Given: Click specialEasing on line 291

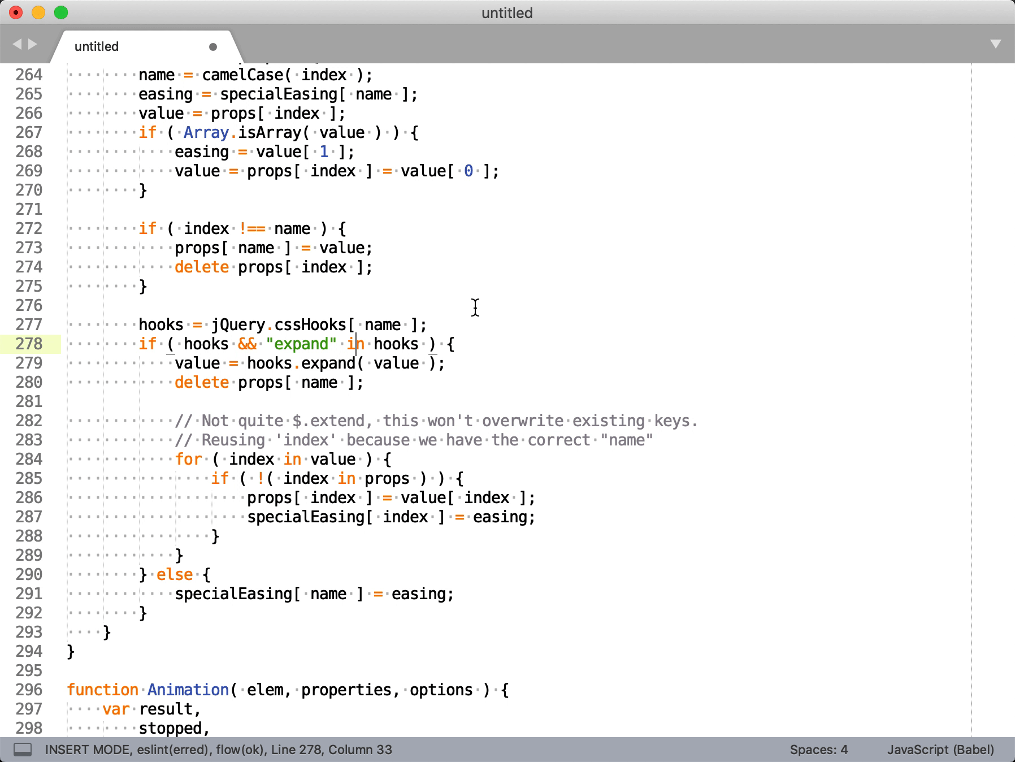Looking at the screenshot, I should click(233, 594).
